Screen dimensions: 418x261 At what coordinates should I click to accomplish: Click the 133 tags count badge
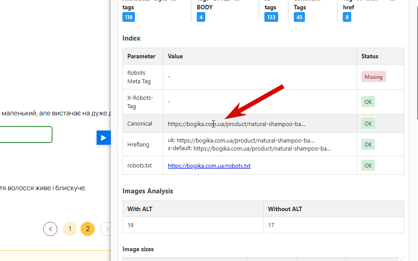click(271, 17)
